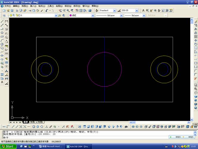Switch to the 布局1 layout tab
This screenshot has width=198, height=149.
click(x=32, y=122)
